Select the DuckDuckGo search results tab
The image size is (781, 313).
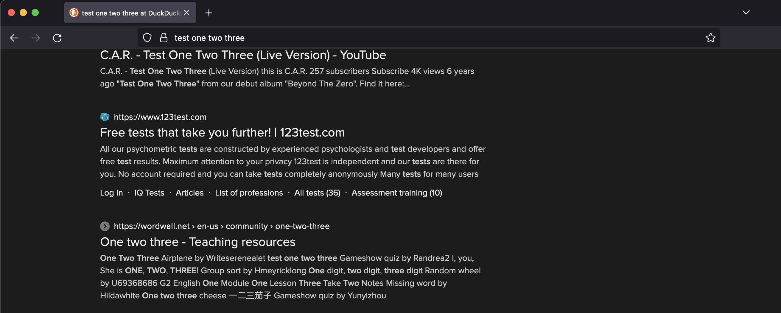pyautogui.click(x=130, y=13)
